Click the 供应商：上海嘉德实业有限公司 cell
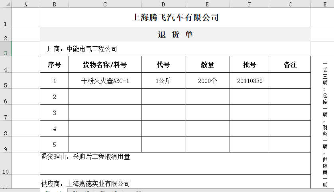This screenshot has height=192, width=334. click(86, 184)
